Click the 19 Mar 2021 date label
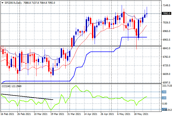The height and width of the screenshot is (117, 172). tap(57, 114)
